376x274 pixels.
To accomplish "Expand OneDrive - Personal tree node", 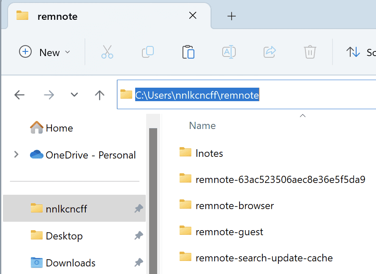I will [x=16, y=155].
